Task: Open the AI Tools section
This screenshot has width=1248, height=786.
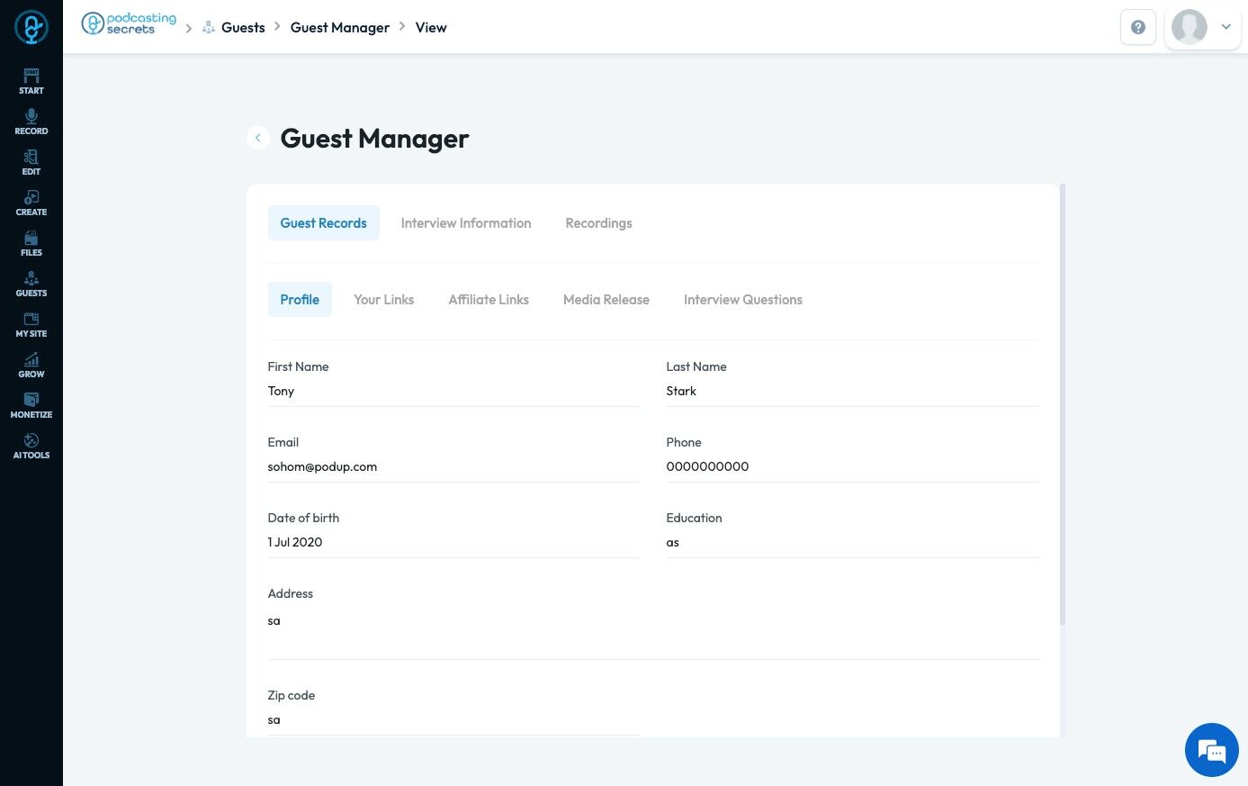Action: [x=31, y=446]
